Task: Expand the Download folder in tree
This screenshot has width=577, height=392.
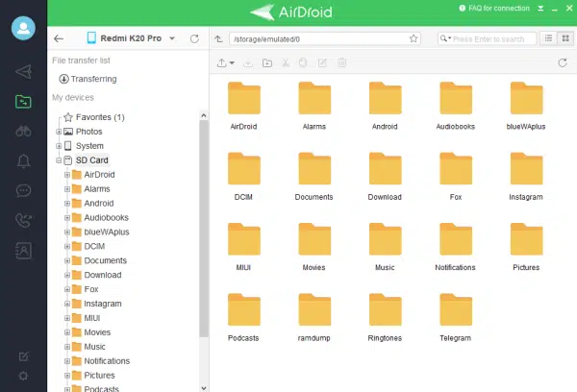Action: pyautogui.click(x=67, y=275)
